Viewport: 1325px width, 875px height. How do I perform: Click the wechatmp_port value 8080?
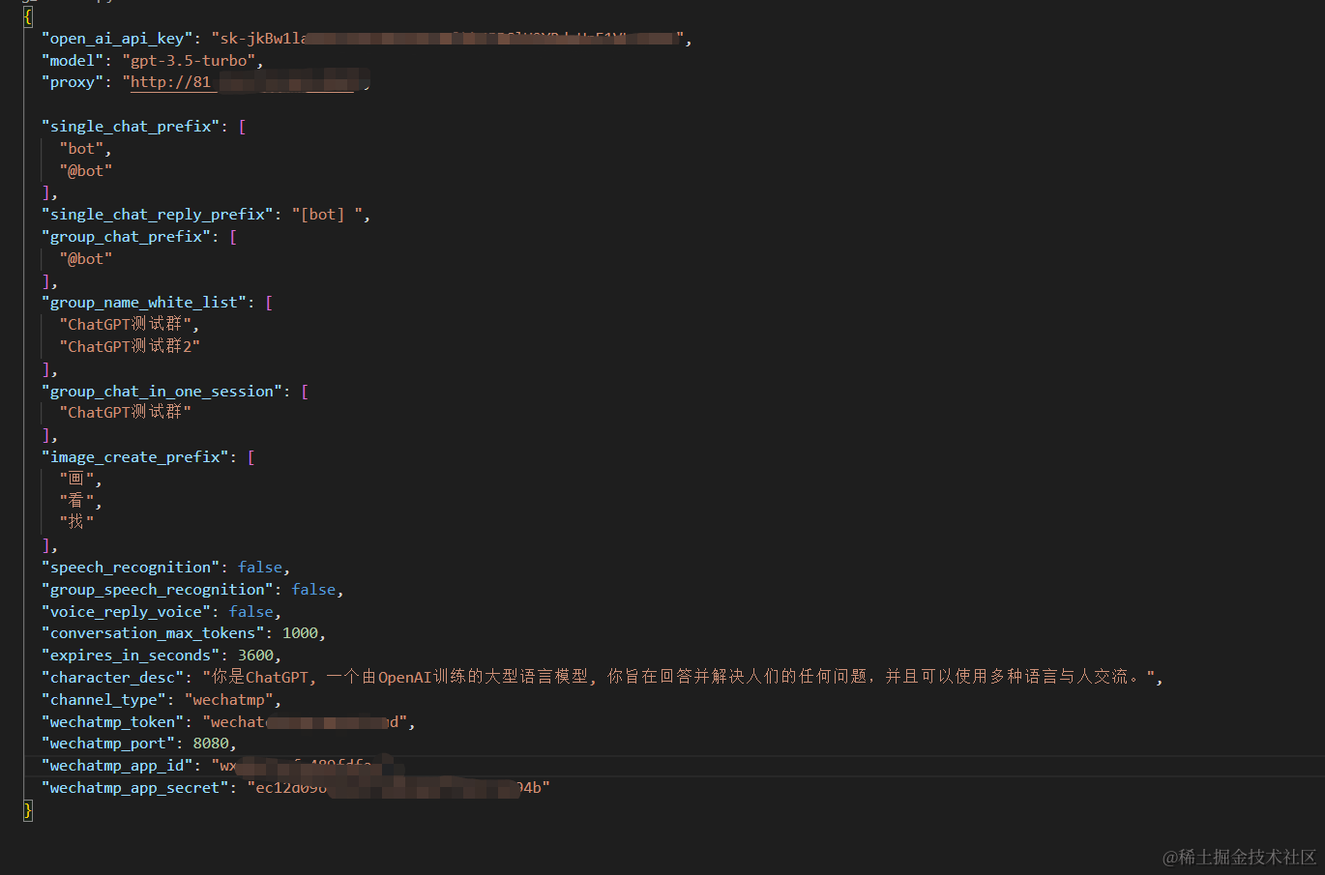(211, 743)
